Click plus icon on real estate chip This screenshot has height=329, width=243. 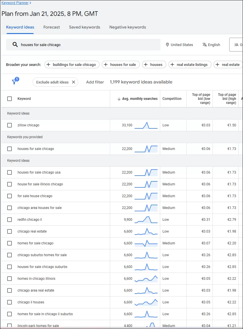217,65
